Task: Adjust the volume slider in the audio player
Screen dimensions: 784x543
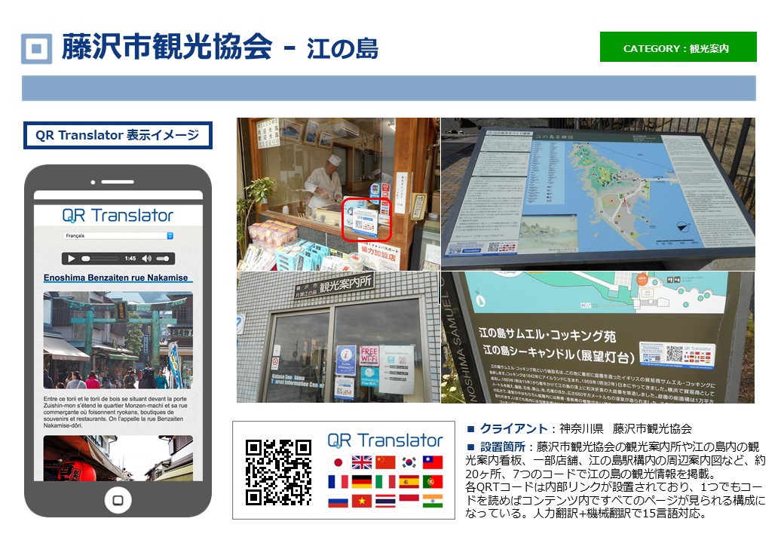Action: 163,259
